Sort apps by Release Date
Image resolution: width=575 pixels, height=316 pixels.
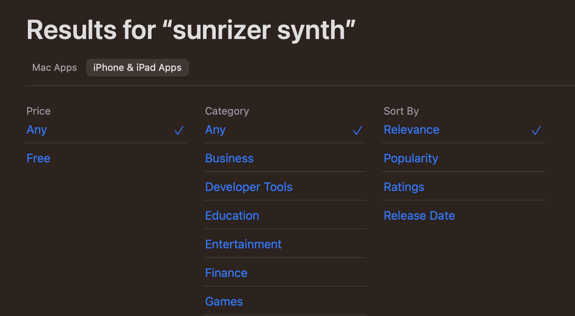(x=419, y=215)
